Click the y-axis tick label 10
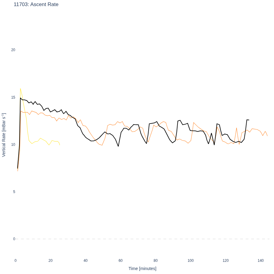The image size is (274, 274). (x=13, y=145)
